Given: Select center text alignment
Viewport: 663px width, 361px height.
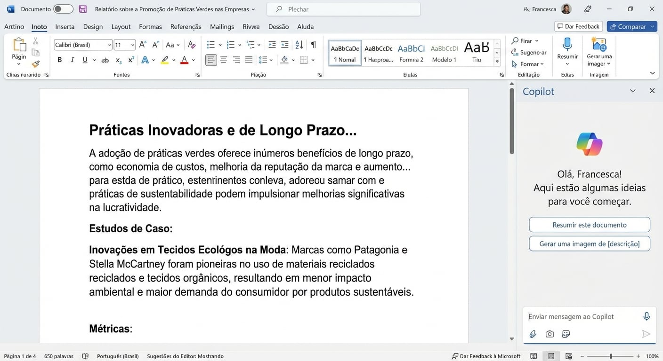Looking at the screenshot, I should [224, 60].
